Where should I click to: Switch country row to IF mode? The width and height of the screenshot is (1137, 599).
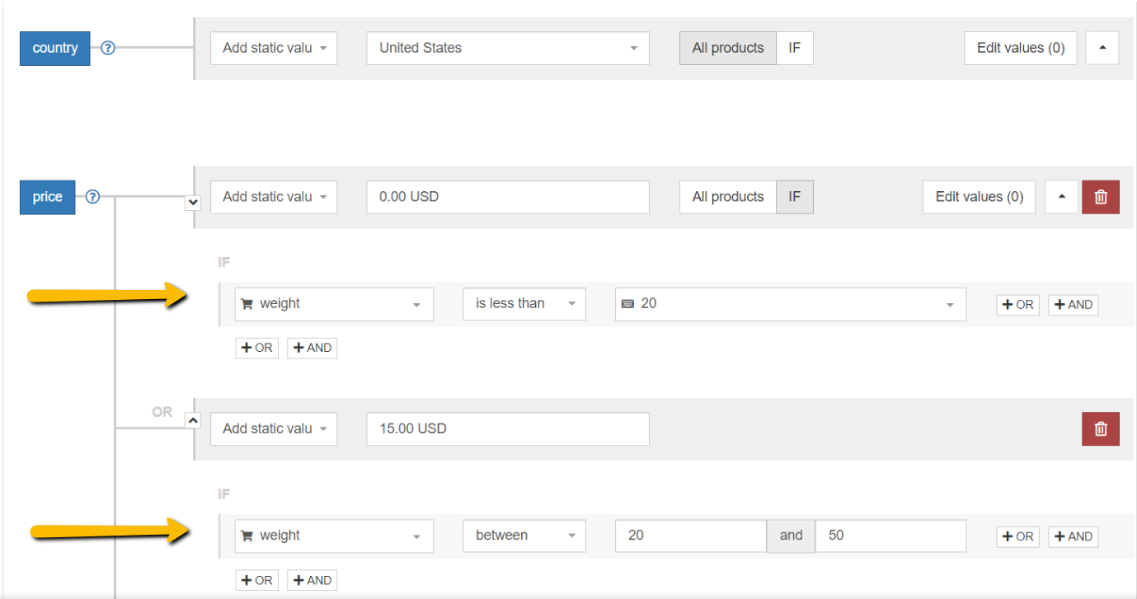coord(794,48)
